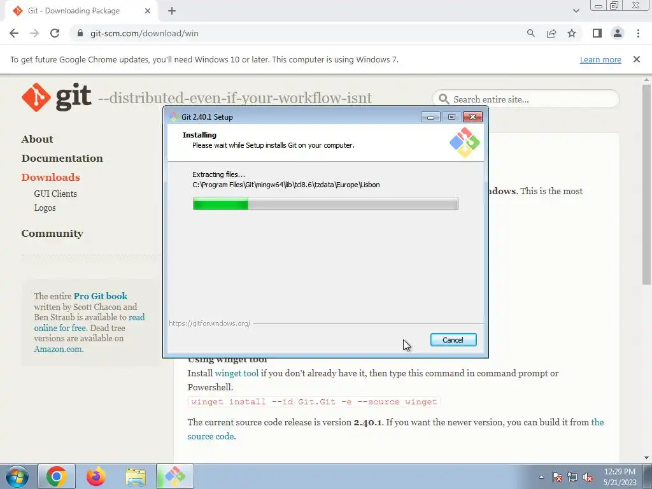Close the Git 2.40.1 Setup dialog
652x489 pixels.
[x=472, y=117]
